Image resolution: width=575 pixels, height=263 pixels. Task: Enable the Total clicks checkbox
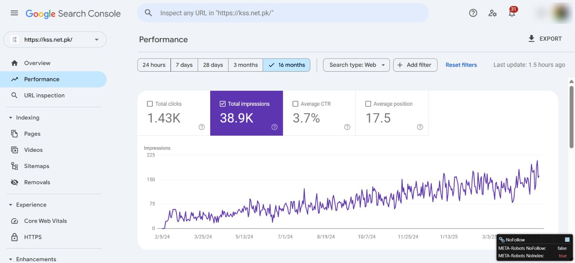150,104
